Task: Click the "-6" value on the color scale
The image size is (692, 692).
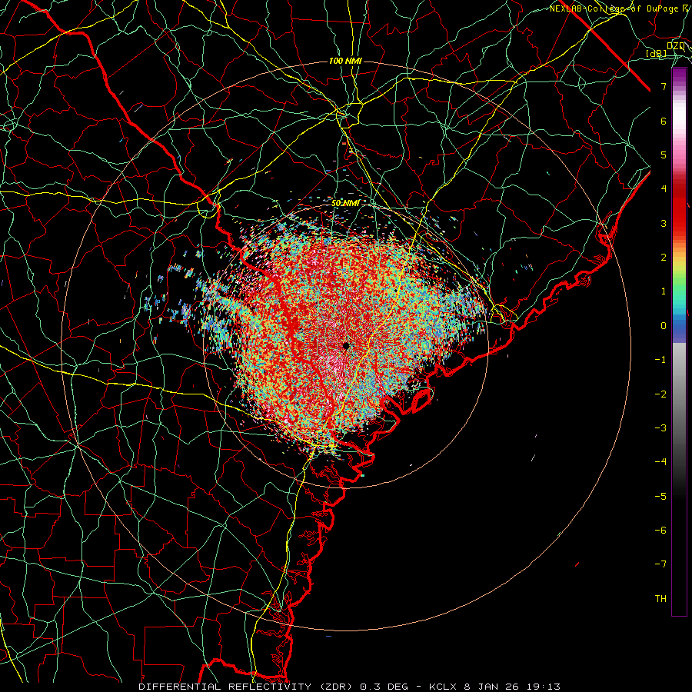Action: 660,531
